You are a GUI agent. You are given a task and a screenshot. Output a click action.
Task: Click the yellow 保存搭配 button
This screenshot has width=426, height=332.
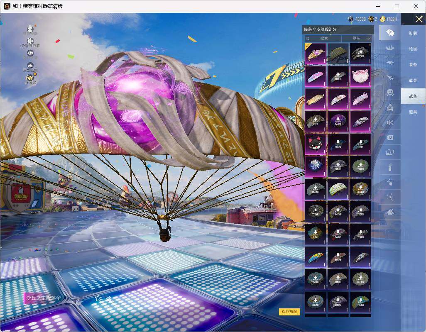click(x=289, y=311)
